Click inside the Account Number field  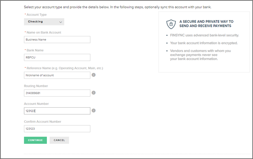pyautogui.click(x=57, y=111)
